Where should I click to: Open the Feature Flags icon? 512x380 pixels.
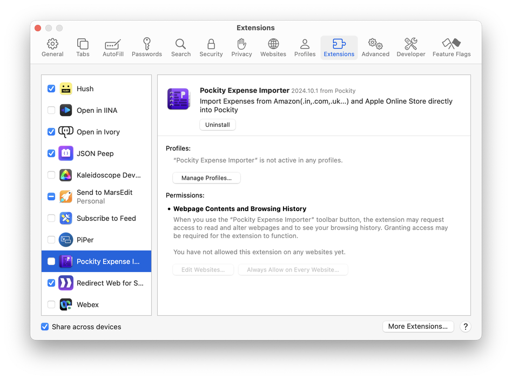pos(452,43)
